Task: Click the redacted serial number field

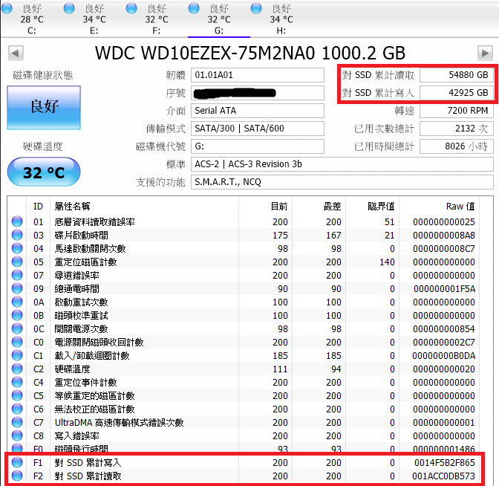Action: click(258, 93)
